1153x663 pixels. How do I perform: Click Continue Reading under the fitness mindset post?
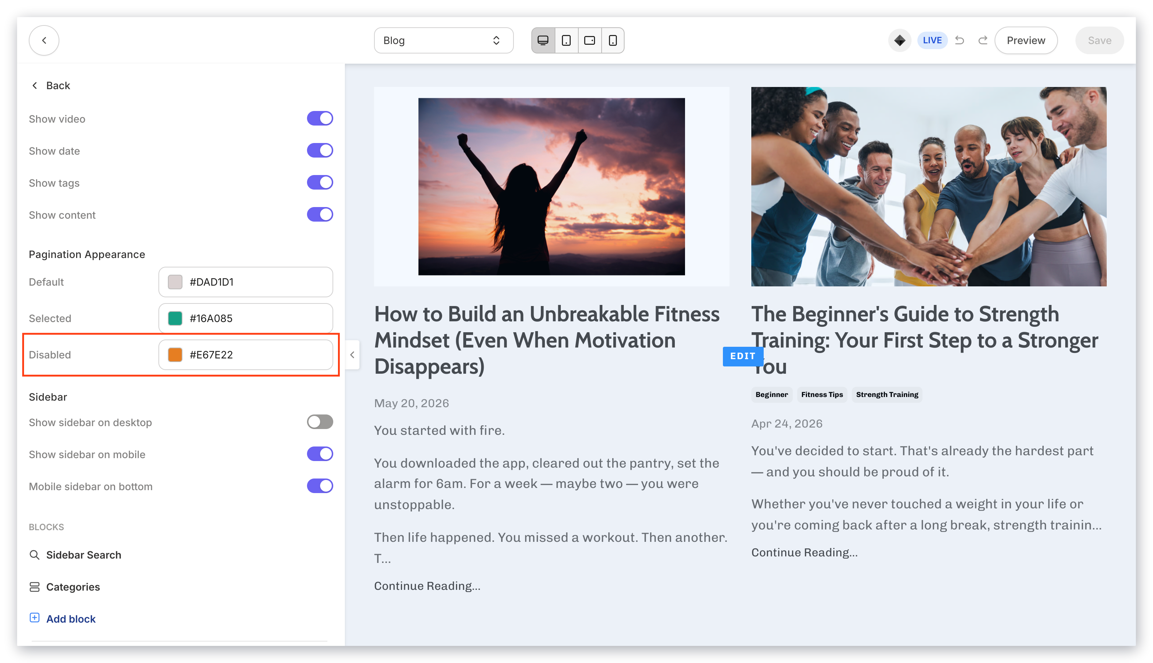click(x=427, y=586)
